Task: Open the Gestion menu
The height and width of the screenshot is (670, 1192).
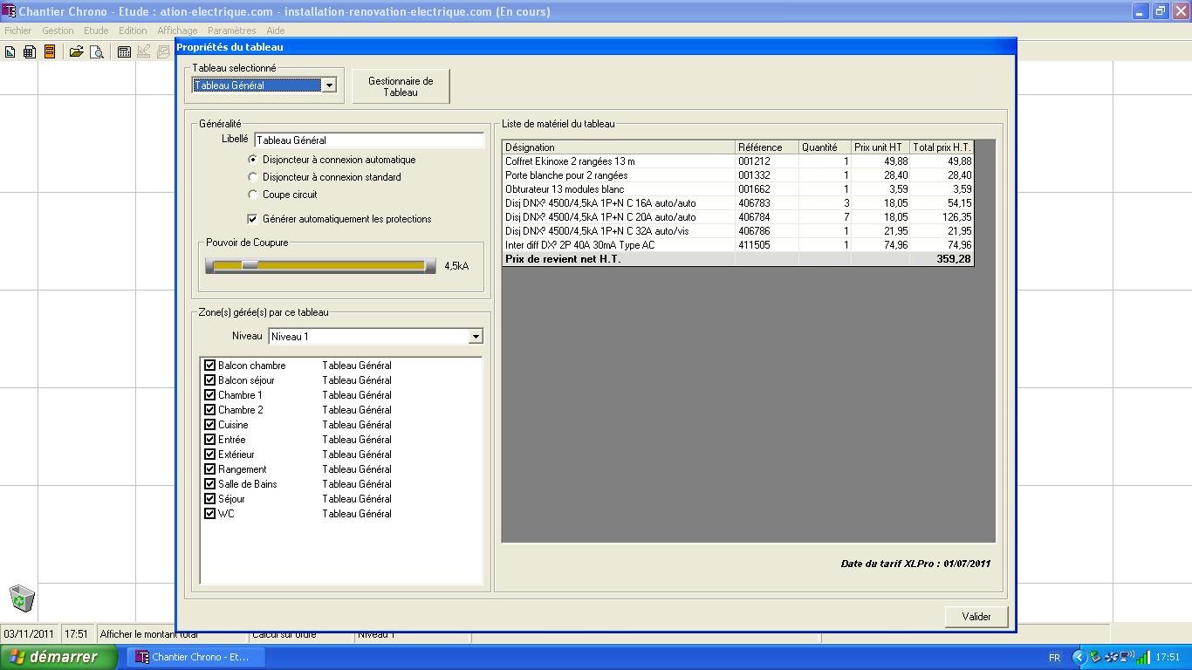Action: tap(58, 31)
